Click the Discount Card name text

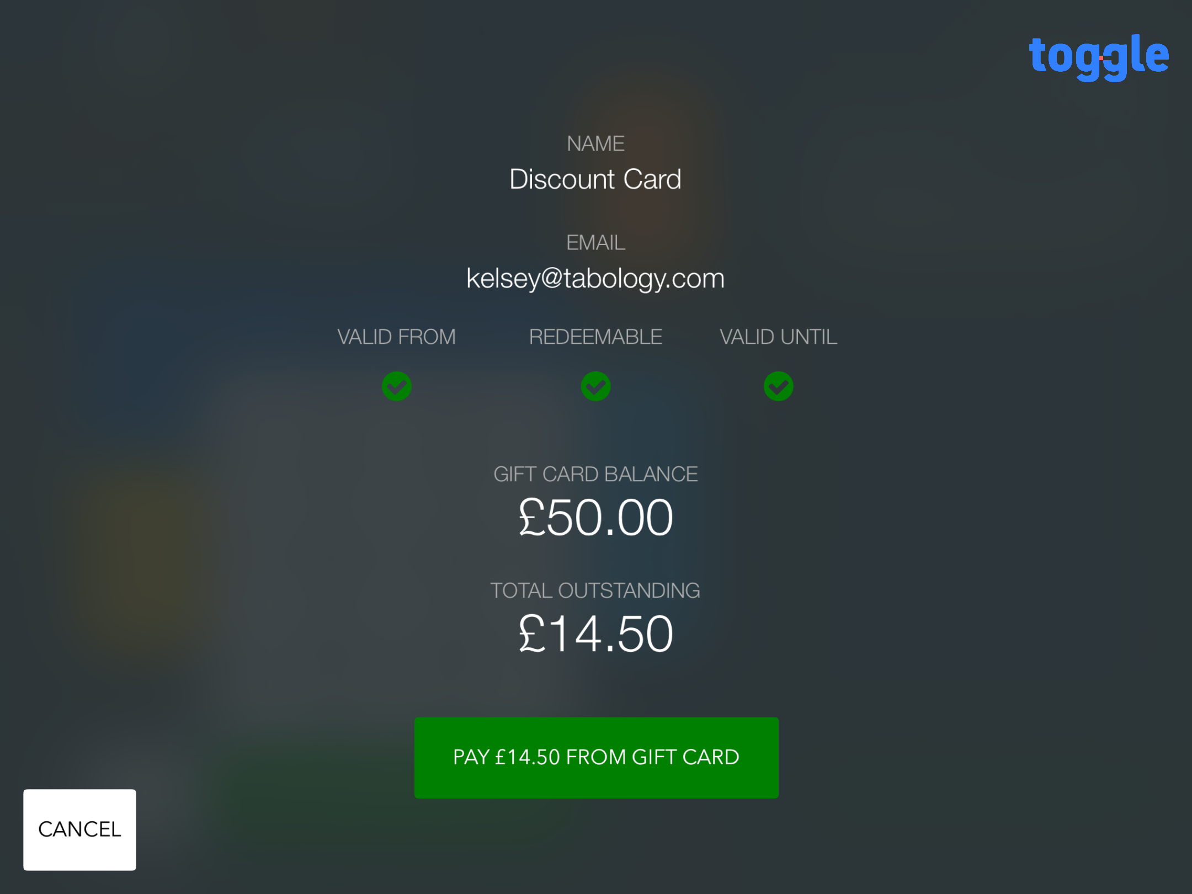(595, 179)
